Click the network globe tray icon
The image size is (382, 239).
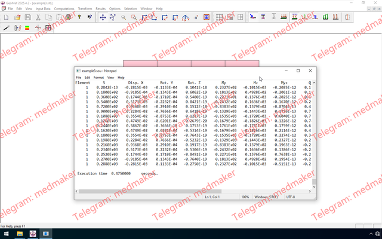click(x=377, y=234)
